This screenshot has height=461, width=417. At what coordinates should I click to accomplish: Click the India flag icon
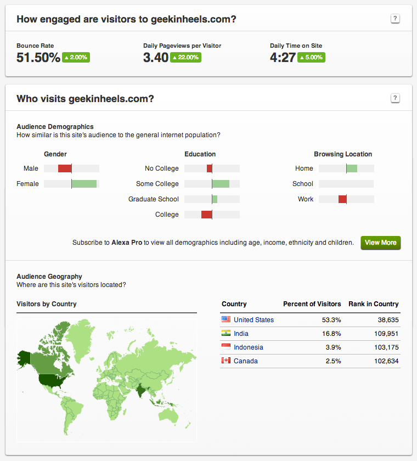point(226,333)
